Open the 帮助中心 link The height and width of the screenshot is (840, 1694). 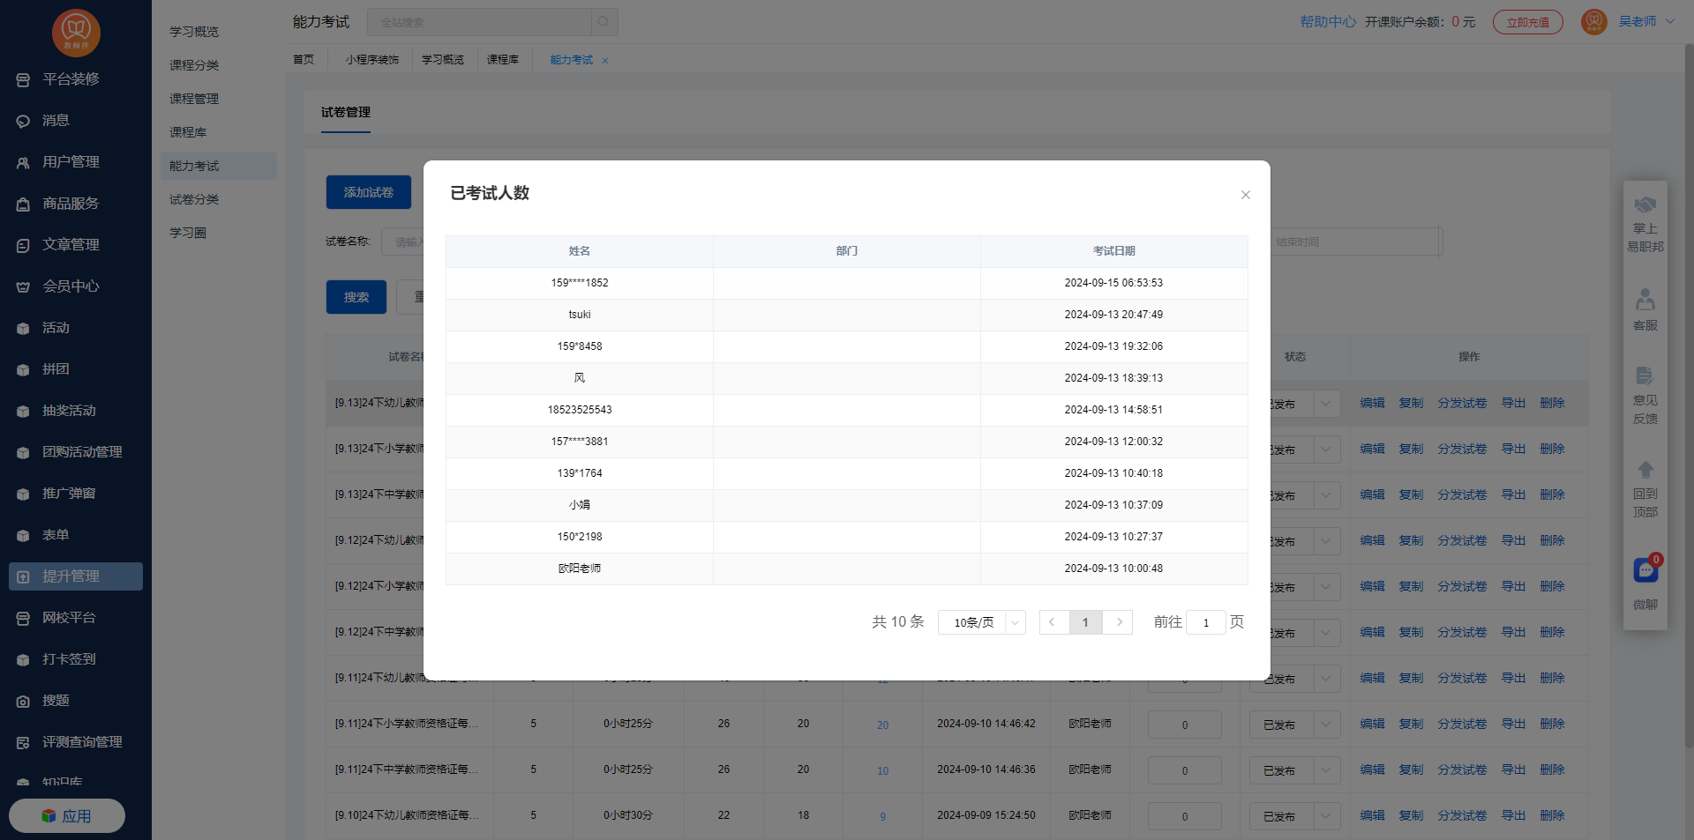coord(1327,21)
